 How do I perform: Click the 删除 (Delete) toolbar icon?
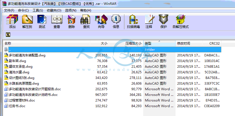72,19
